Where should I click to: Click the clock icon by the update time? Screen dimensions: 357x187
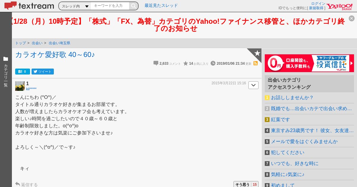point(213,63)
